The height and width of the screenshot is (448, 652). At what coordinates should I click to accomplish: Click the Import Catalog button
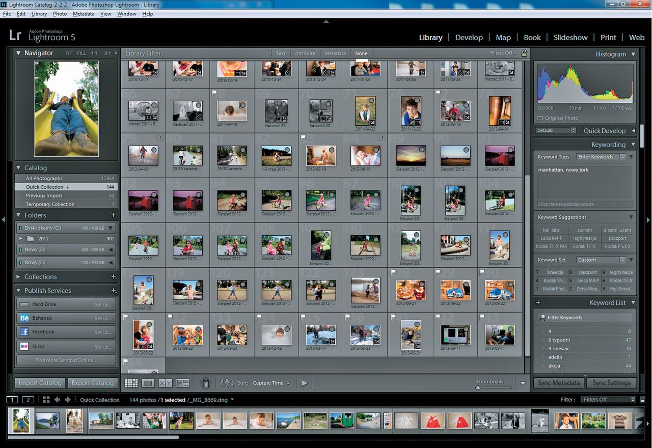click(x=40, y=383)
